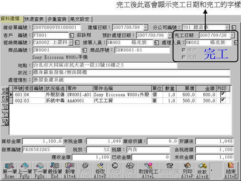Switch to the 資料建檔 tab
Viewport: 241px width, 181px height.
pyautogui.click(x=12, y=19)
